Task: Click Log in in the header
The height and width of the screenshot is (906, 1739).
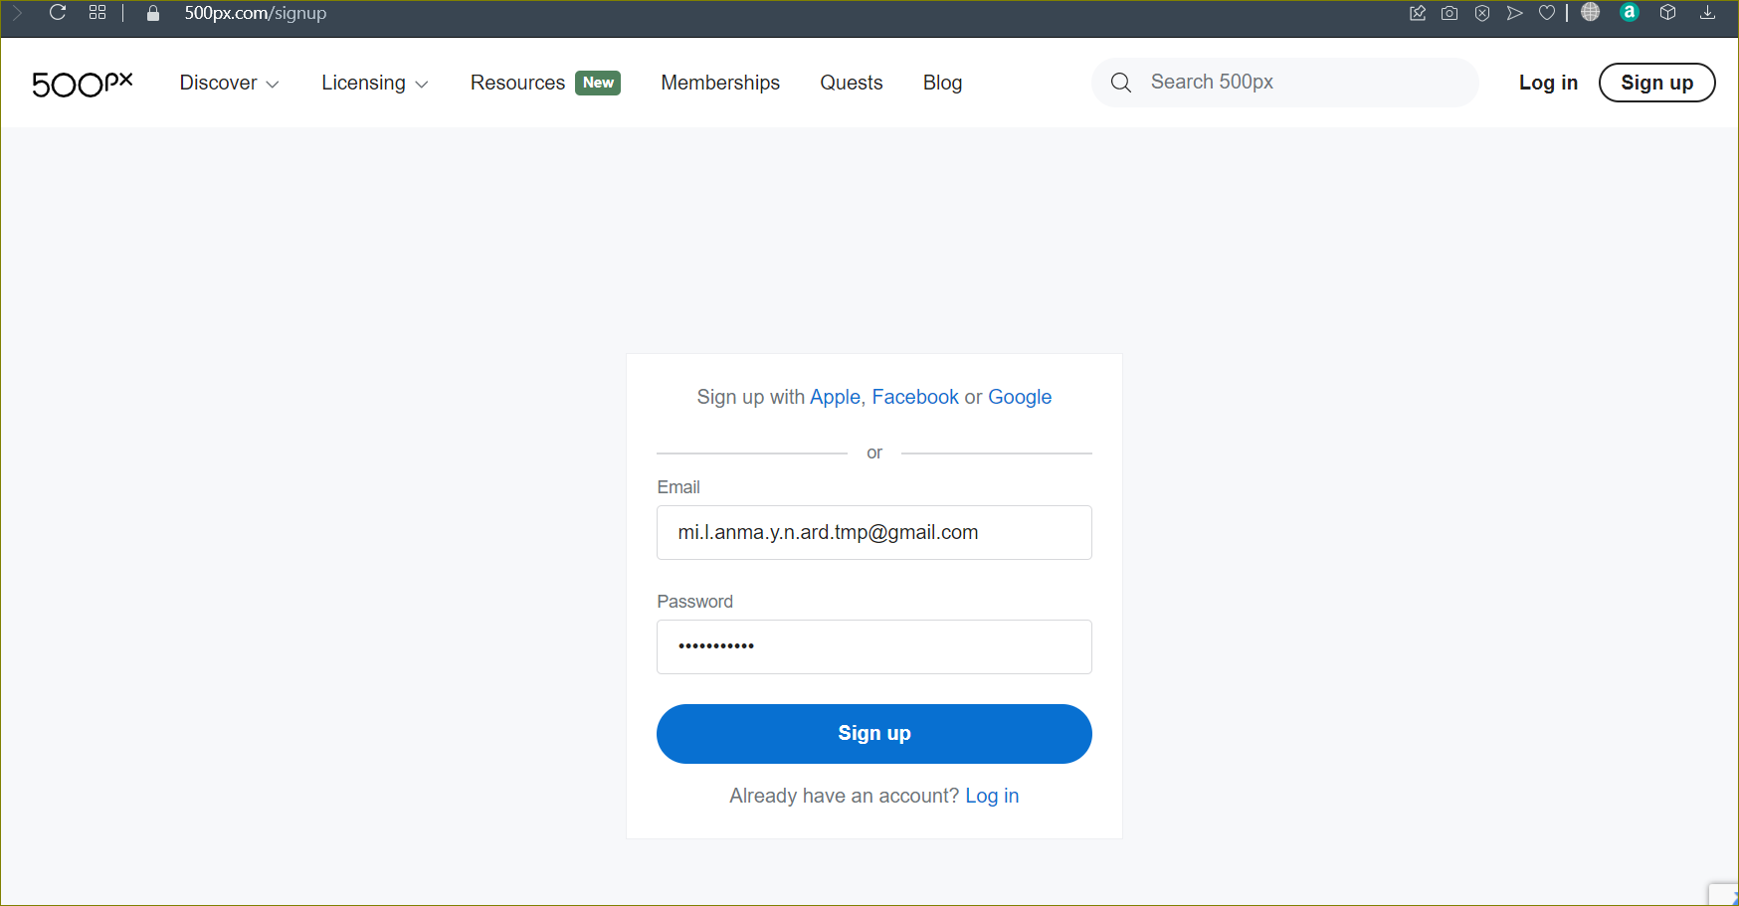Action: [1548, 83]
